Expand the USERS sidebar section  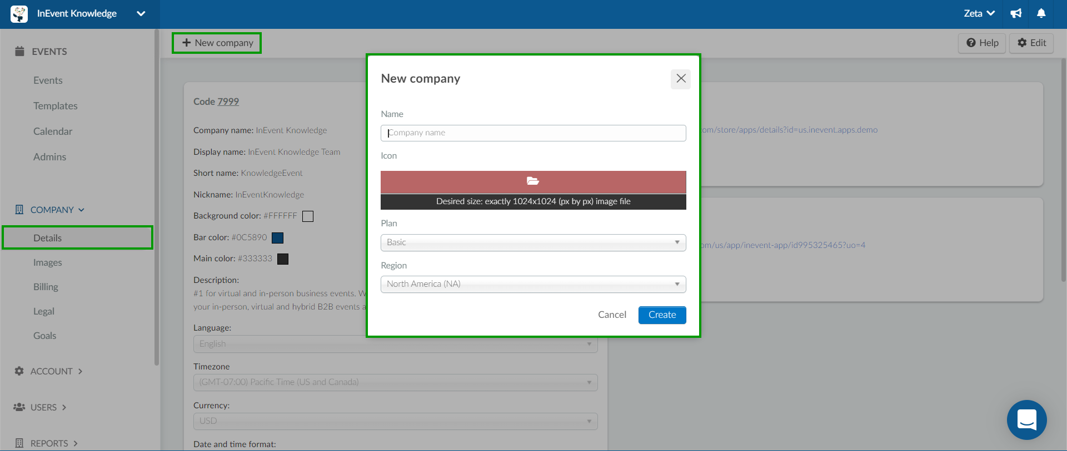(49, 407)
